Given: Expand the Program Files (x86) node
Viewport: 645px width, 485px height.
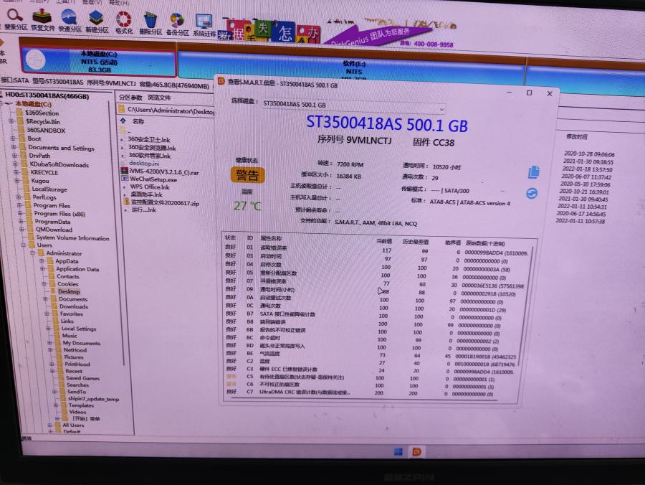Looking at the screenshot, I should click(20, 213).
